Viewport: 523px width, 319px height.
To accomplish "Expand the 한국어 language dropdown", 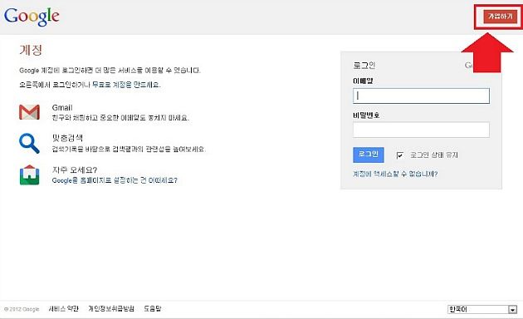I will pos(482,309).
